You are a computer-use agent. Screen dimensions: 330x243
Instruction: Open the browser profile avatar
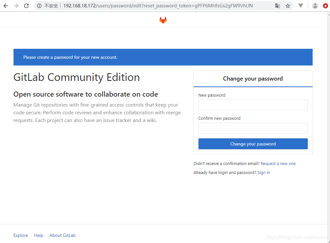315,6
